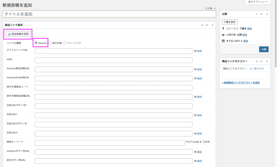Image resolution: width=277 pixels, height=167 pixels.
Task: Click 確認 link beside 楽天ボタン用URL
Action: [x=199, y=161]
